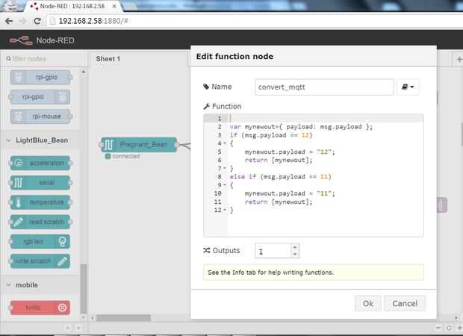Close the Node-RED browser tab
The width and height of the screenshot is (463, 336).
pyautogui.click(x=114, y=6)
